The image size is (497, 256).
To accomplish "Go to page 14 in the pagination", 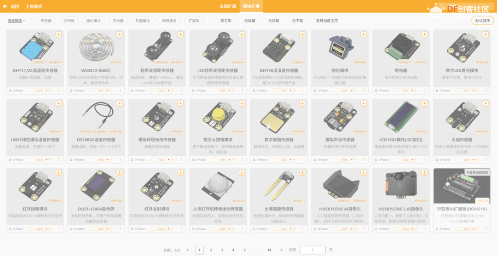I will [269, 250].
